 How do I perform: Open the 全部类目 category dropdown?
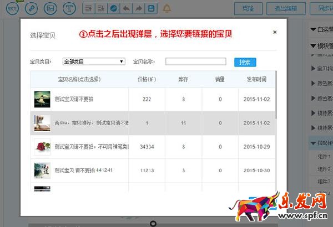click(94, 61)
